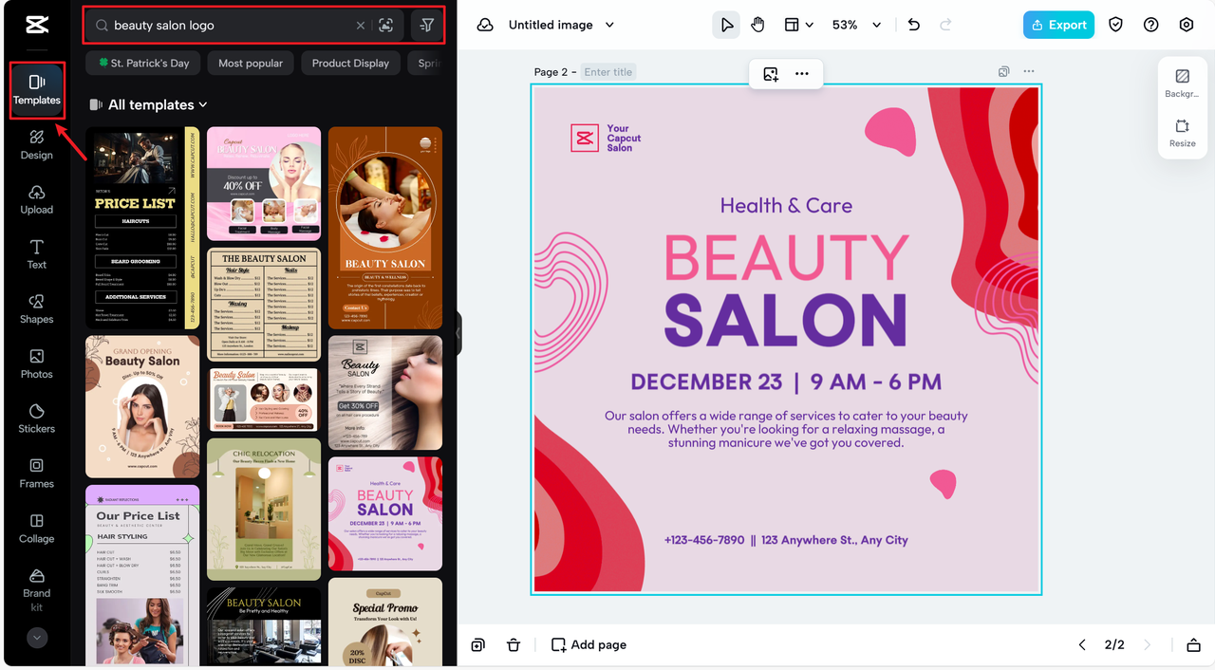
Task: Click the CapCut logo icon
Action: (x=37, y=26)
